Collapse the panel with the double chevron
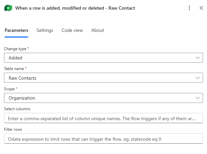Image resolution: width=207 pixels, height=154 pixels. pyautogui.click(x=201, y=8)
